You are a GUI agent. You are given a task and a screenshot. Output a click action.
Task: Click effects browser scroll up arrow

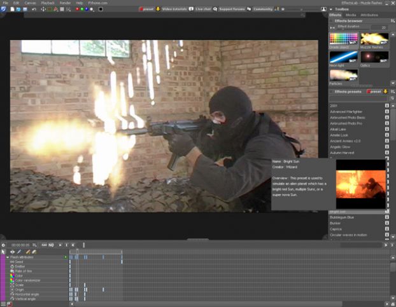click(393, 34)
